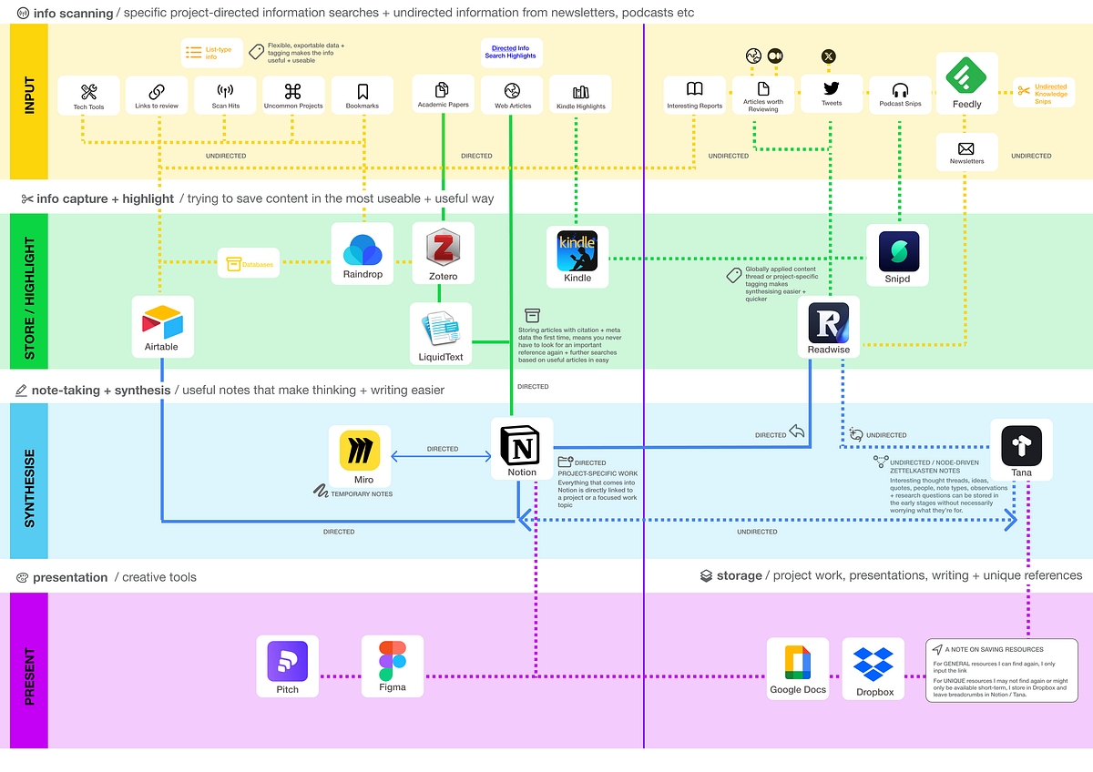This screenshot has height=772, width=1093.
Task: Click the LiquidText icon
Action: tap(441, 330)
